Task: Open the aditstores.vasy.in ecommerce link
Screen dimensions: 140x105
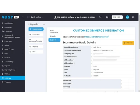Action: pyautogui.click(x=96, y=37)
